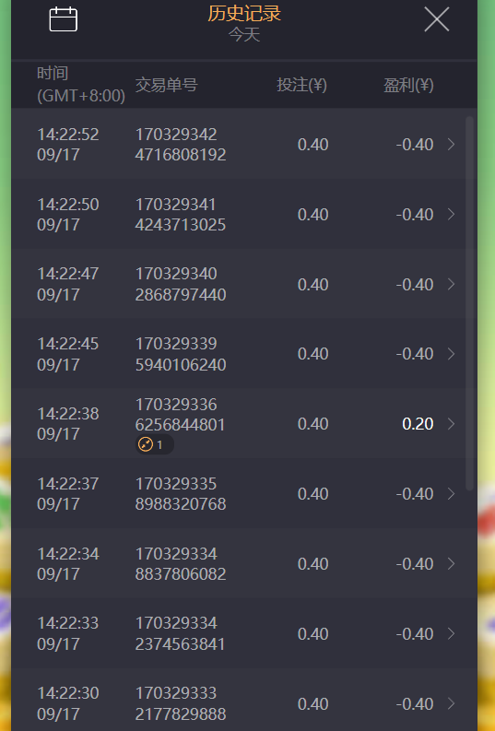The height and width of the screenshot is (731, 495).
Task: Expand details for the 14:22:47 record
Action: (x=451, y=284)
